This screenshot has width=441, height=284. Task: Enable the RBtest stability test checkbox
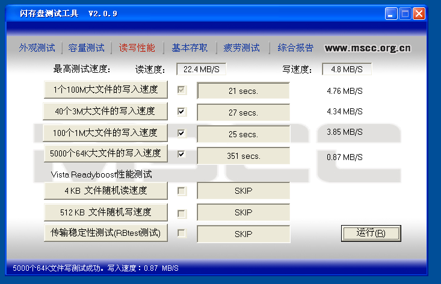[x=182, y=233]
